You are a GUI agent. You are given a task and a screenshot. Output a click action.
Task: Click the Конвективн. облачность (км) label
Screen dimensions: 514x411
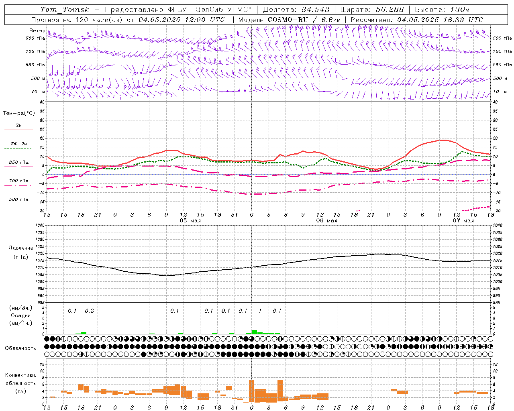coord(20,383)
